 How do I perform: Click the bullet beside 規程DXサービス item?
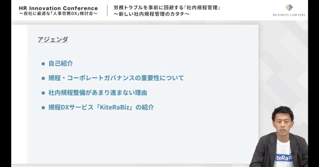[43, 108]
